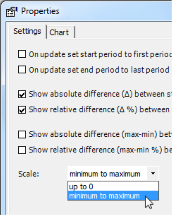
Task: Uncheck Show absolute difference (Δ) checkbox
Action: (22, 94)
